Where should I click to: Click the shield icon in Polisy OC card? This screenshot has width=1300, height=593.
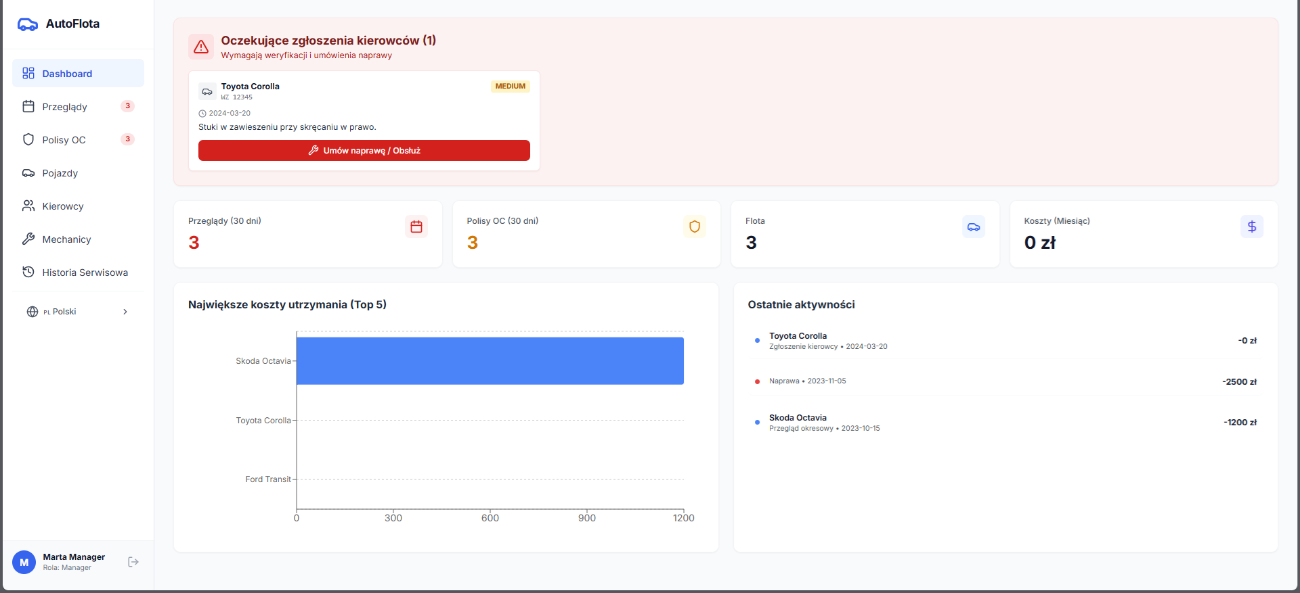[x=695, y=227]
